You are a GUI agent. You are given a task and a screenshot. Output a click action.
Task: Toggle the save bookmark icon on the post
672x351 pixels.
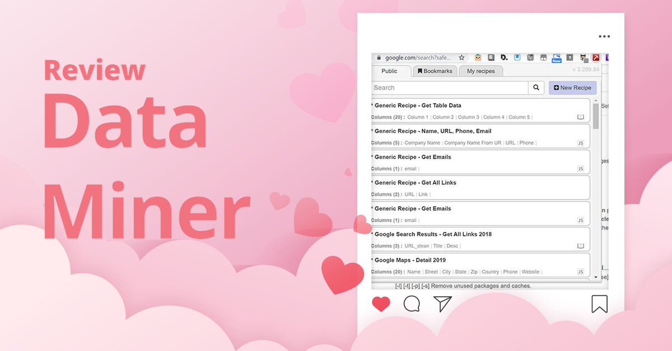point(600,305)
